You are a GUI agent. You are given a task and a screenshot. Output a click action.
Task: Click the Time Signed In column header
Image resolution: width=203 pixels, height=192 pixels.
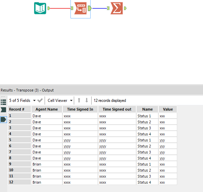coord(80,109)
